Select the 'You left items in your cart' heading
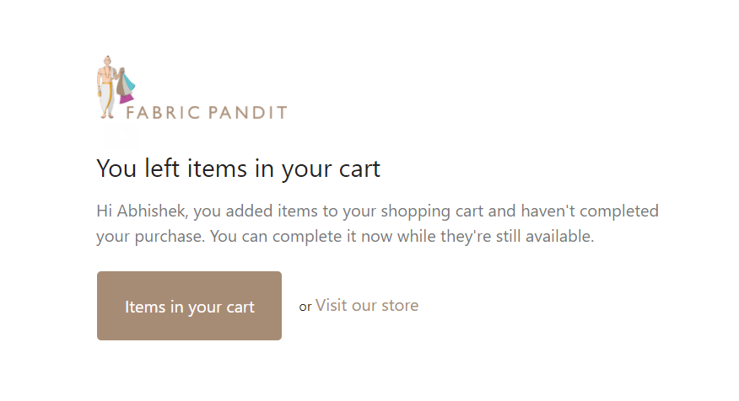 click(x=238, y=168)
